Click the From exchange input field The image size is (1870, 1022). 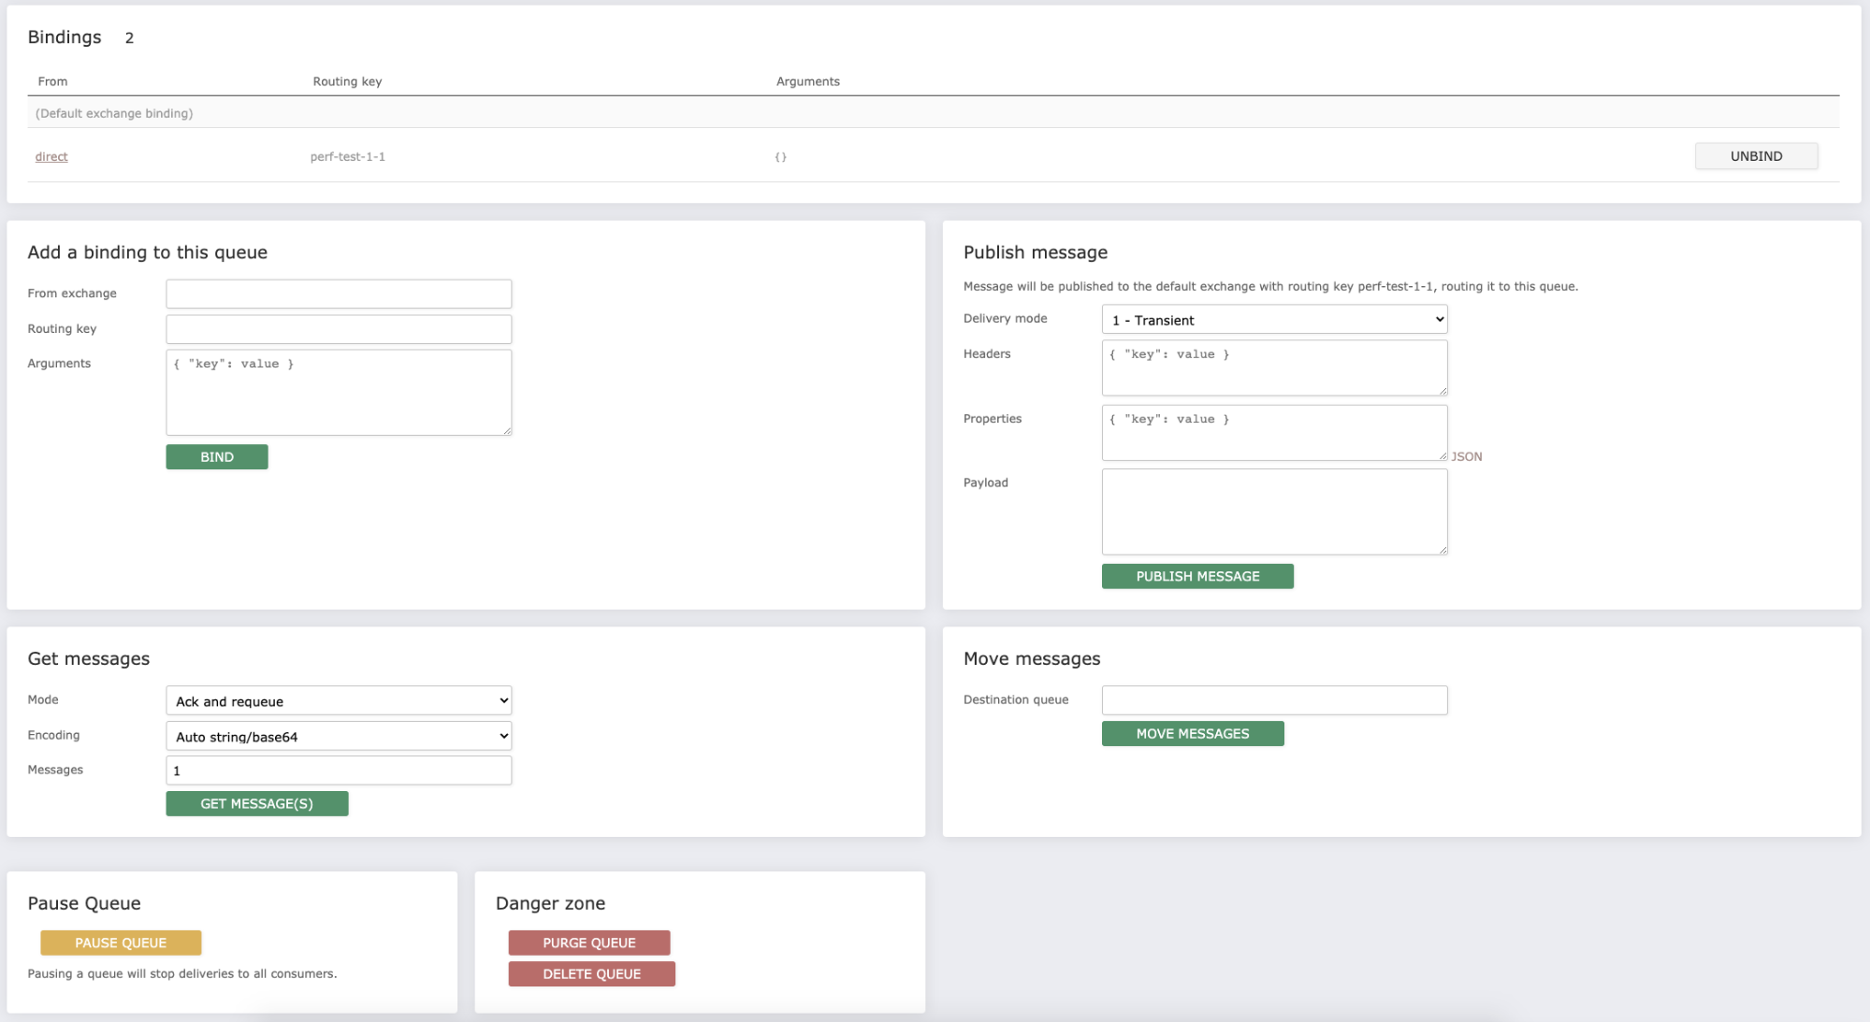pyautogui.click(x=339, y=294)
